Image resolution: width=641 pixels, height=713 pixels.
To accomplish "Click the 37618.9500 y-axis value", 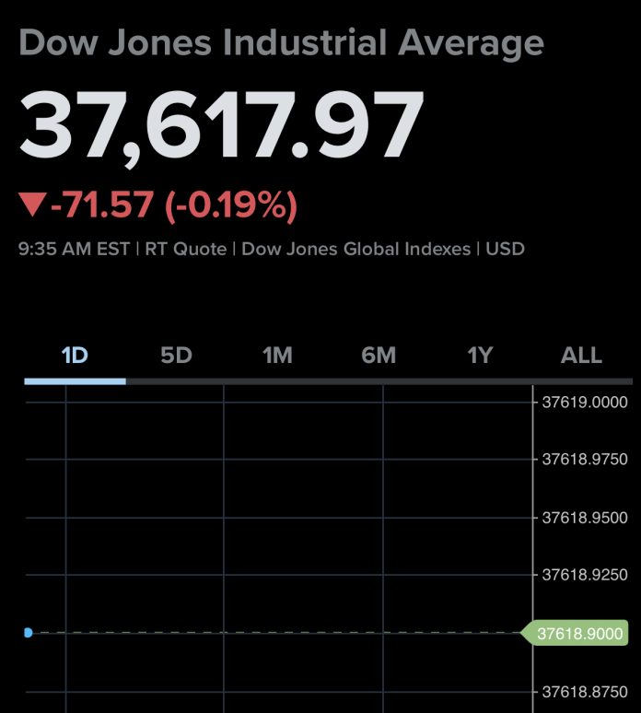I will click(584, 517).
